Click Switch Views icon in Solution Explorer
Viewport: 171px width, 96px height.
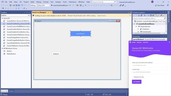pos(141,15)
